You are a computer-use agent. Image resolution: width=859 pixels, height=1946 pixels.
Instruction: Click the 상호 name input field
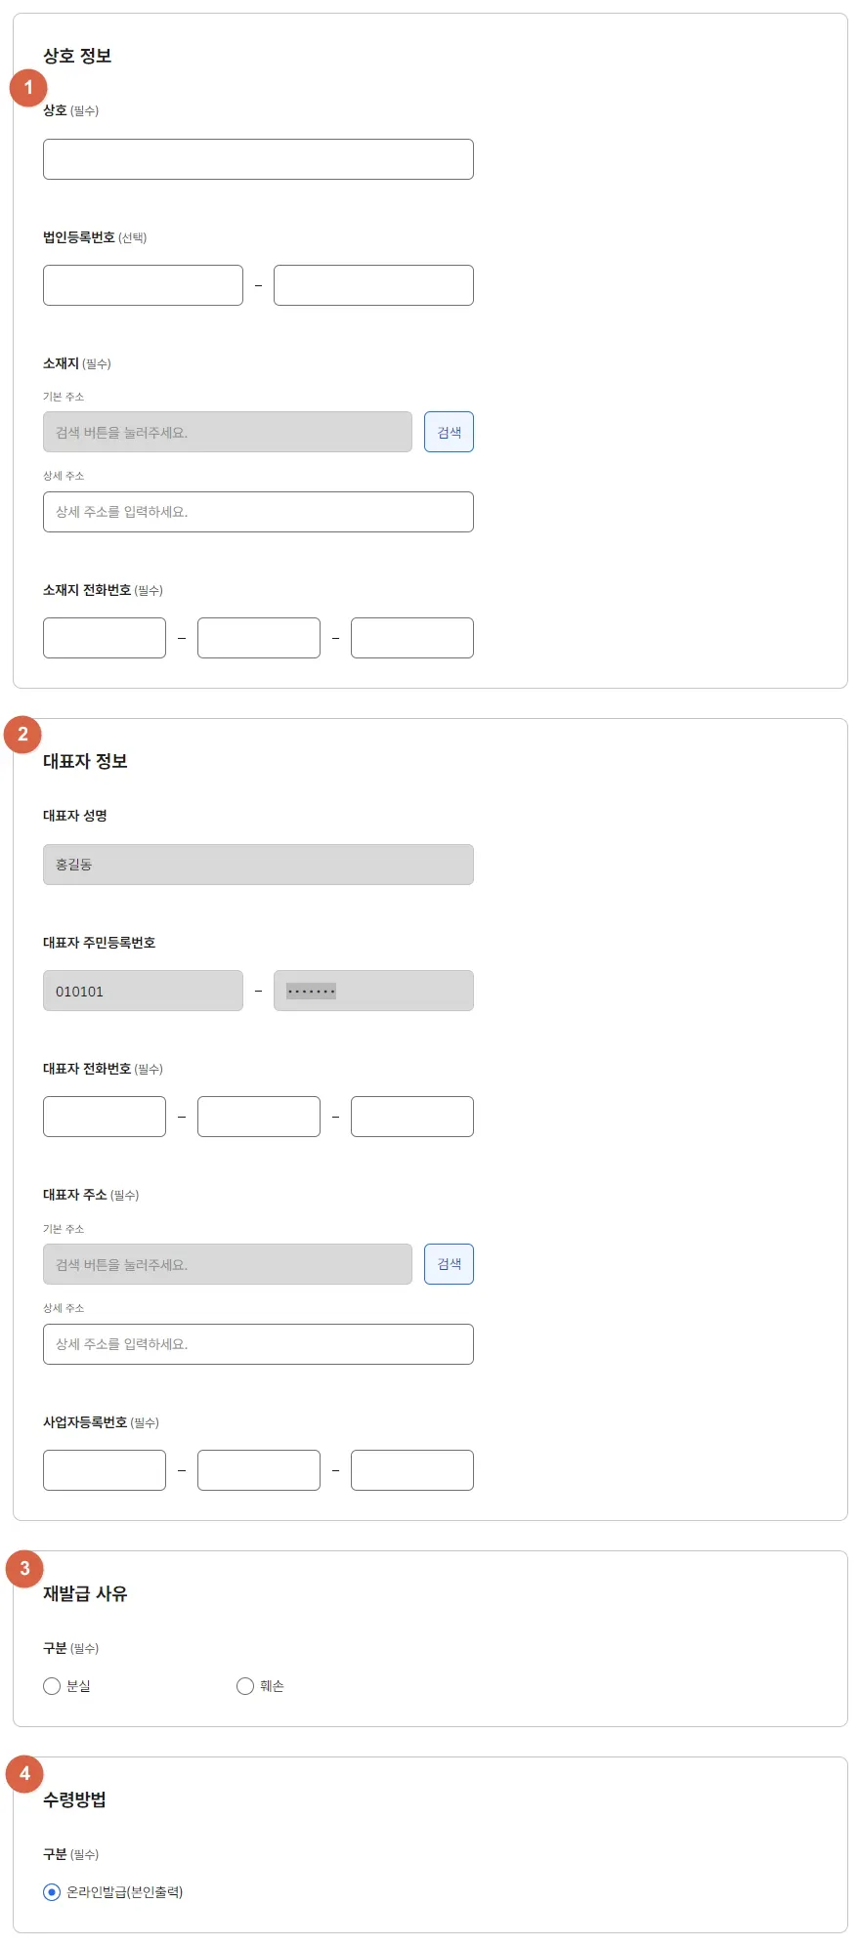(258, 159)
